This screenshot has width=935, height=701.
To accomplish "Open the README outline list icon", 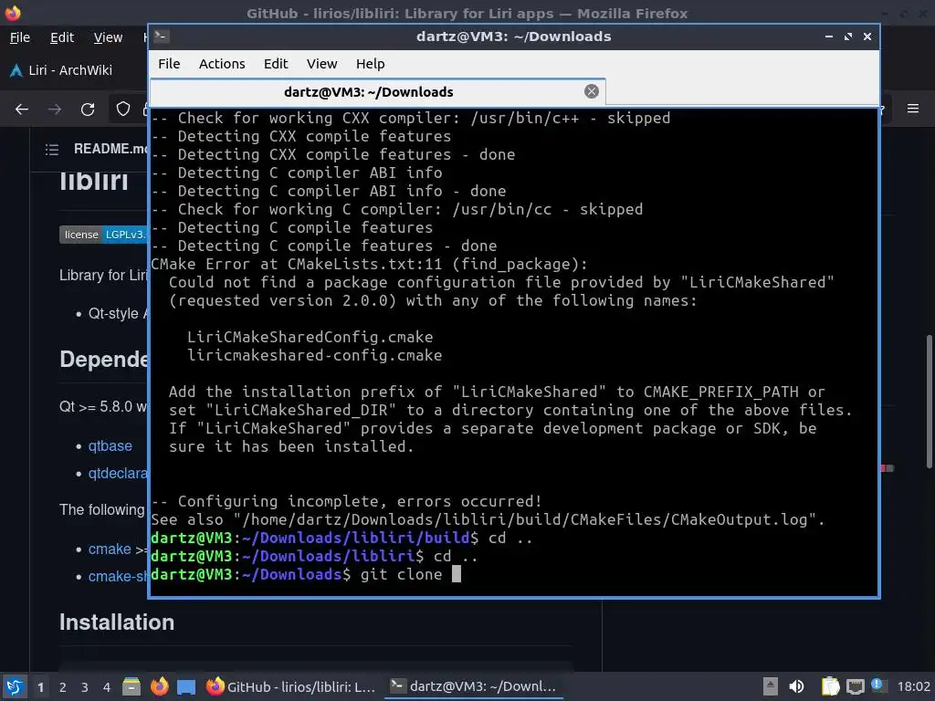I will 52,149.
